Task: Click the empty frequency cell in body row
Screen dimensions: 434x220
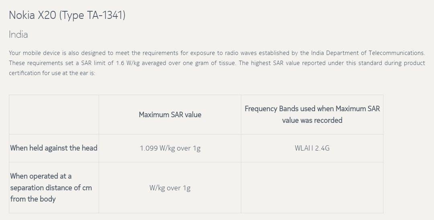Action: (312, 187)
